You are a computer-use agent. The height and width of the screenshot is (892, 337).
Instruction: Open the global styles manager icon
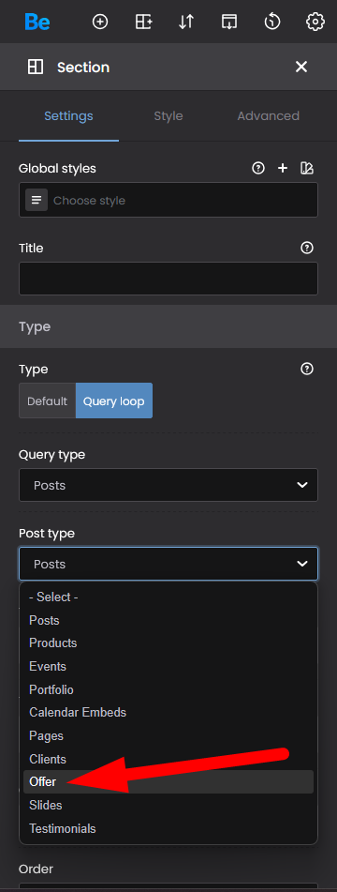pyautogui.click(x=307, y=169)
